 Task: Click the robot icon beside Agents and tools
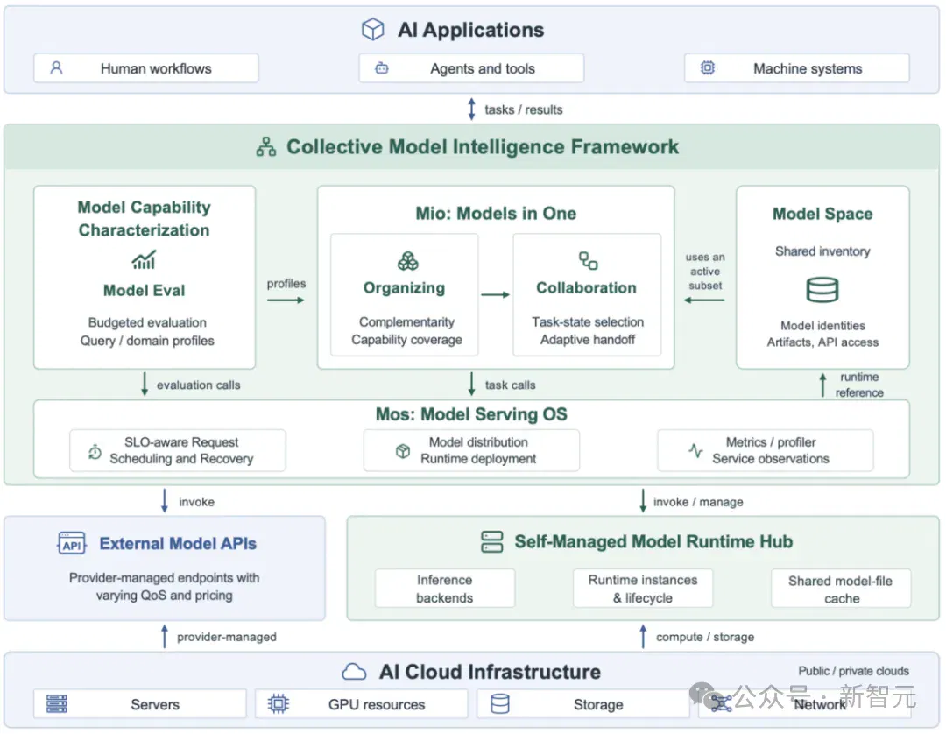pyautogui.click(x=382, y=68)
